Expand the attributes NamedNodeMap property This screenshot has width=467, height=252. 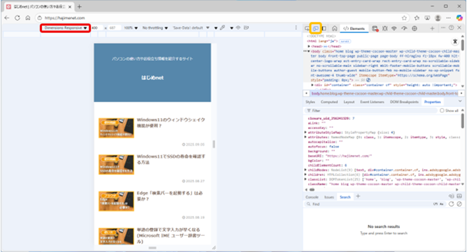pos(305,137)
